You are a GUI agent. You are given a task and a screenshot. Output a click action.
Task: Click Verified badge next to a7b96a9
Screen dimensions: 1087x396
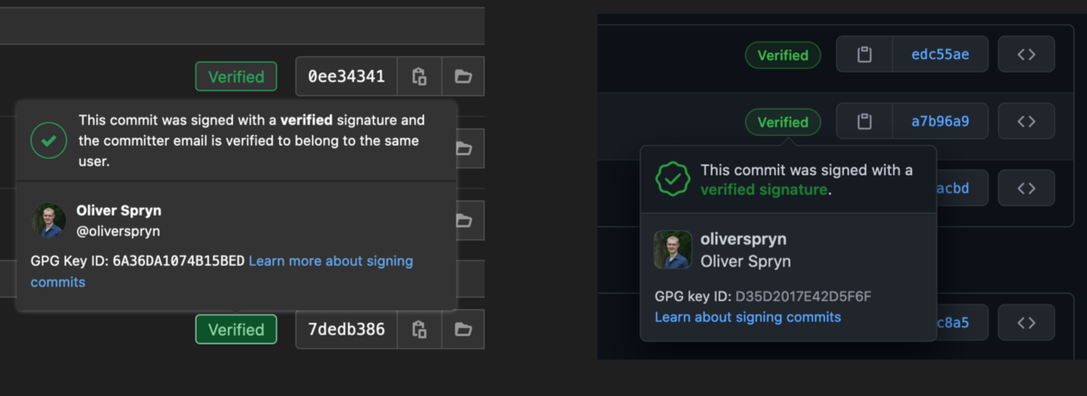pos(783,122)
